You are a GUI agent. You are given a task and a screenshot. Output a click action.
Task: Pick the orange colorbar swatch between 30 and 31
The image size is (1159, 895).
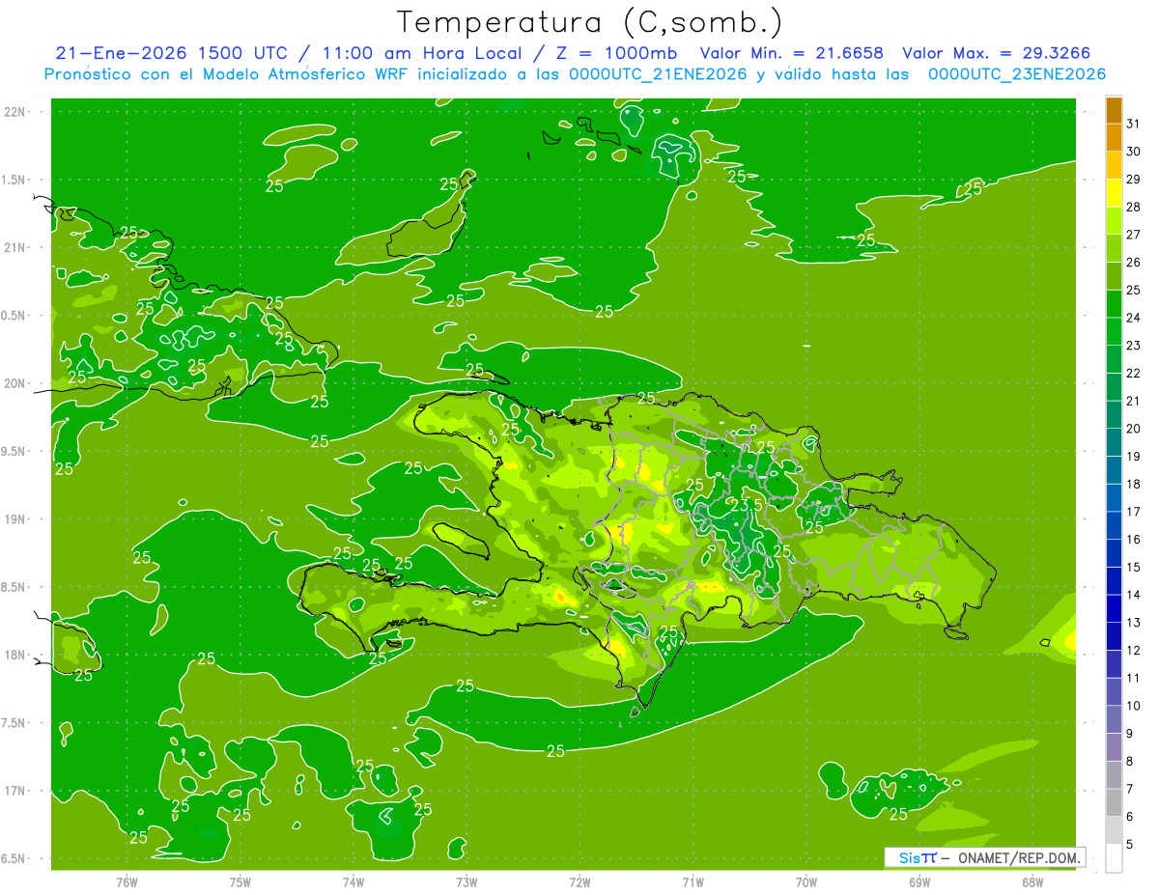1114,137
